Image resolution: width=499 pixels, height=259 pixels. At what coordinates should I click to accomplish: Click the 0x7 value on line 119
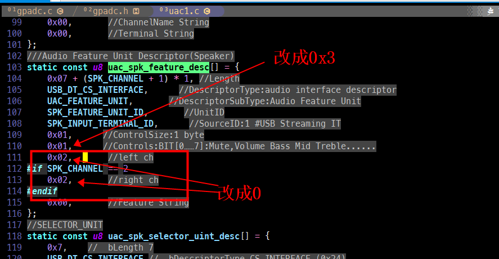point(55,248)
